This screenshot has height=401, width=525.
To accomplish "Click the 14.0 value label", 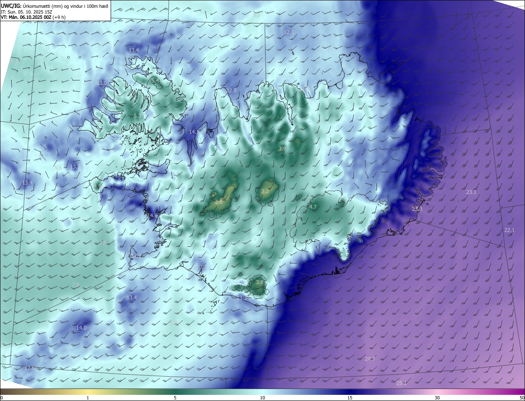I will coord(81,328).
